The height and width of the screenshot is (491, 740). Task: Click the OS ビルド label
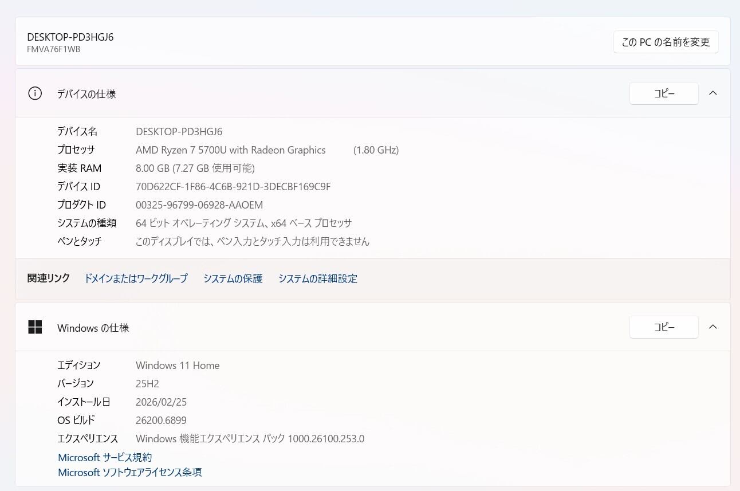coord(76,421)
